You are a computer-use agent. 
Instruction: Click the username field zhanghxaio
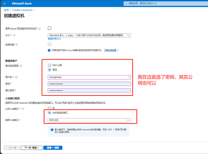[x=89, y=77]
